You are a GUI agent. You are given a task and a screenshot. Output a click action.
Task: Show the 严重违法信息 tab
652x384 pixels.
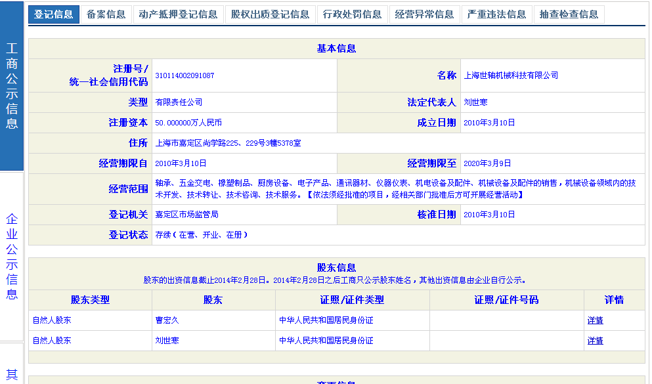[496, 14]
